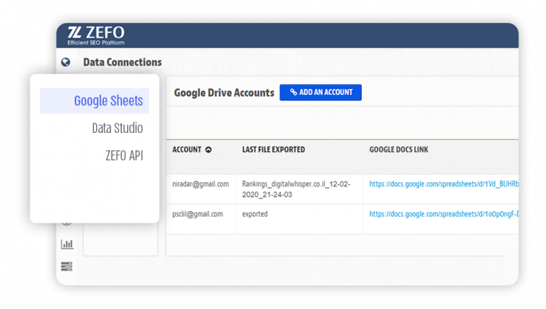546x309 pixels.
Task: Select Data Studio menu item
Action: tap(117, 128)
